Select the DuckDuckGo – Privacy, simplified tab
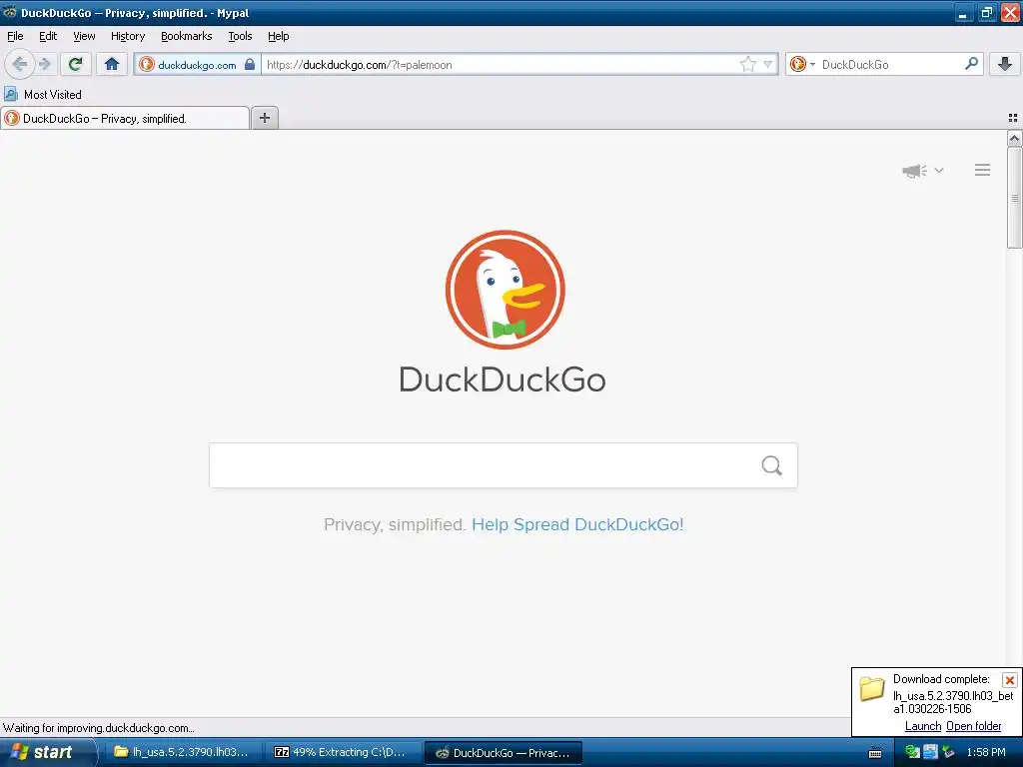 pyautogui.click(x=125, y=118)
